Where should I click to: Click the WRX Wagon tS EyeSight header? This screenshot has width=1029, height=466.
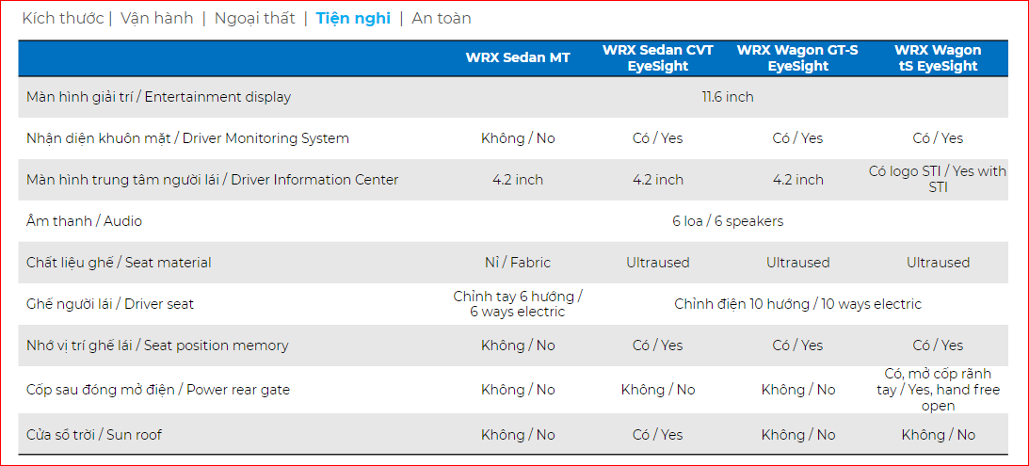(938, 57)
